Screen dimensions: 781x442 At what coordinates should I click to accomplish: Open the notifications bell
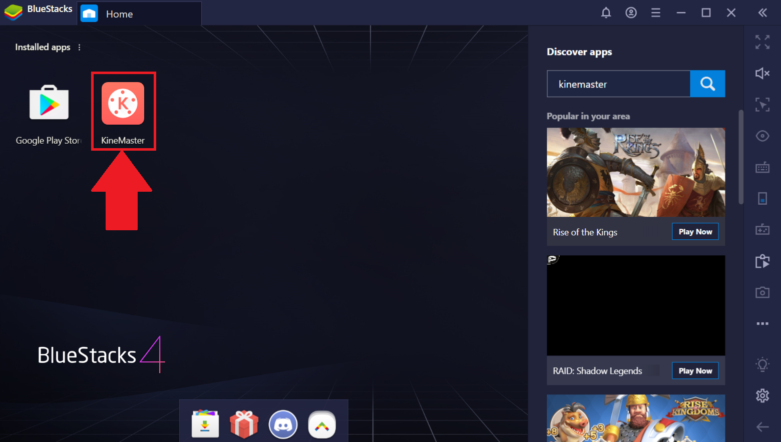606,13
